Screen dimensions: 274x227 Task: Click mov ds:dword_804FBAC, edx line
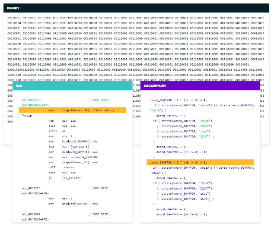pos(73,142)
